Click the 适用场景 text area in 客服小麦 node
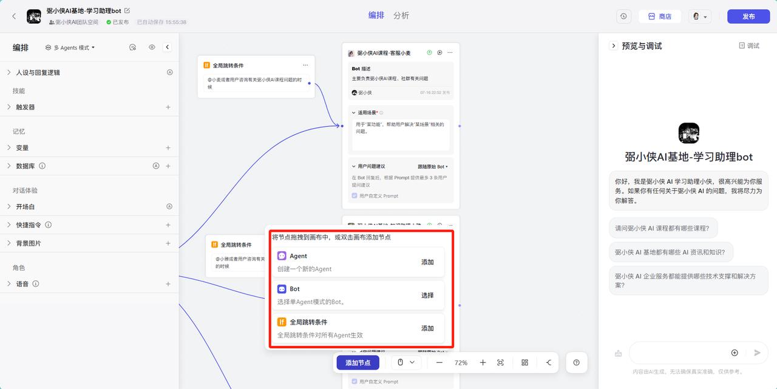Viewport: 777px width, 389px height. point(401,134)
